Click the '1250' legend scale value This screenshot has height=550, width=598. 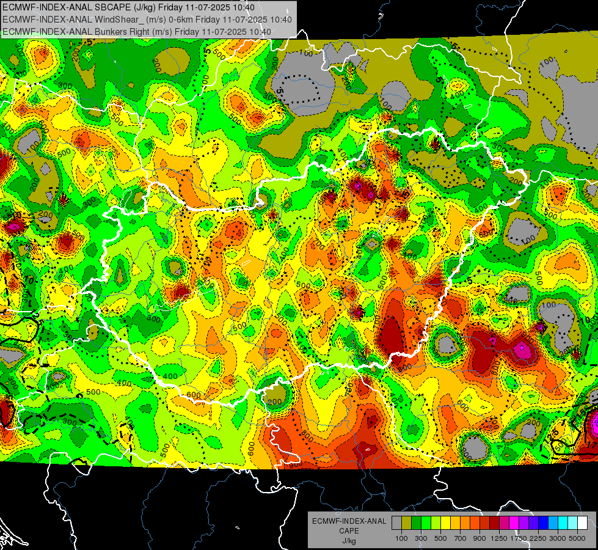point(499,538)
